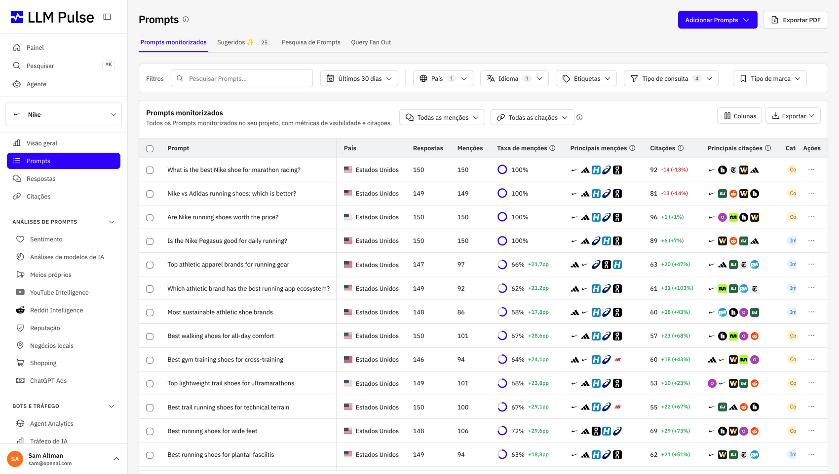This screenshot has height=474, width=839.
Task: Click Exportar PDF button
Action: [796, 20]
